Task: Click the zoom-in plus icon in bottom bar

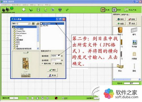Action: pos(28,98)
